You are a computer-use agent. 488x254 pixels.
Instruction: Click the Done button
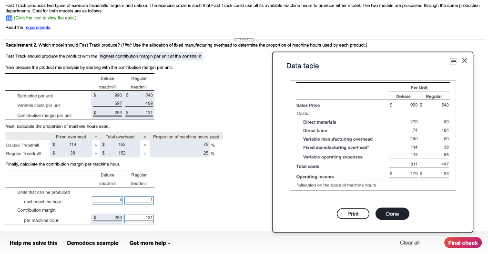(392, 214)
